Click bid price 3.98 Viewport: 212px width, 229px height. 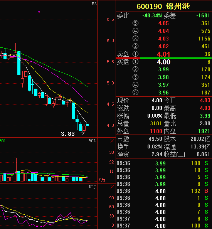163,77
